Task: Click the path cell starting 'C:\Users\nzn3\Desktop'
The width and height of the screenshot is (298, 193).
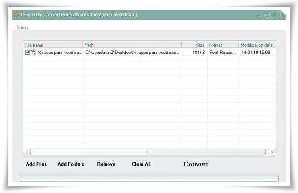Action: [132, 53]
